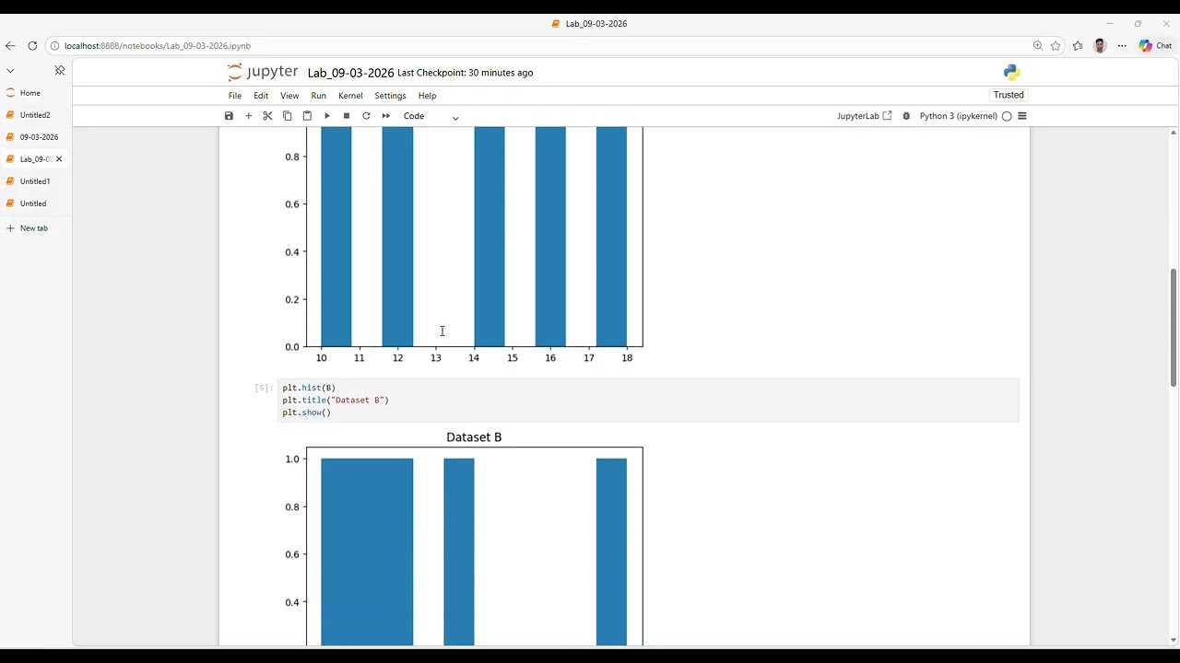This screenshot has height=663, width=1180.
Task: Go back with browser back arrow
Action: tap(10, 46)
